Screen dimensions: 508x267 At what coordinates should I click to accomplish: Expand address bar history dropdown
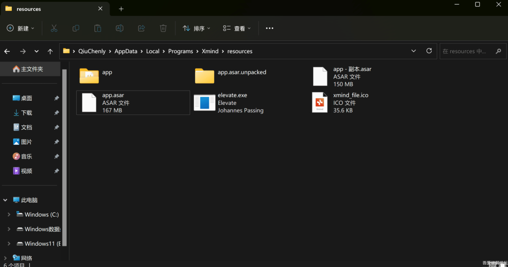click(414, 51)
